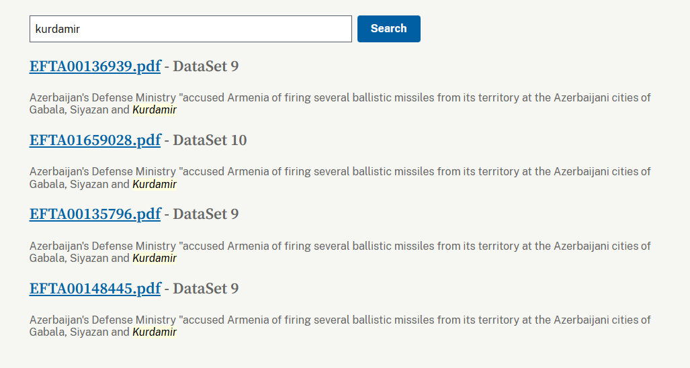Click DataSet 9 label beside EFTA00148445.pdf
Viewport: 690px width, 368px height.
tap(206, 289)
